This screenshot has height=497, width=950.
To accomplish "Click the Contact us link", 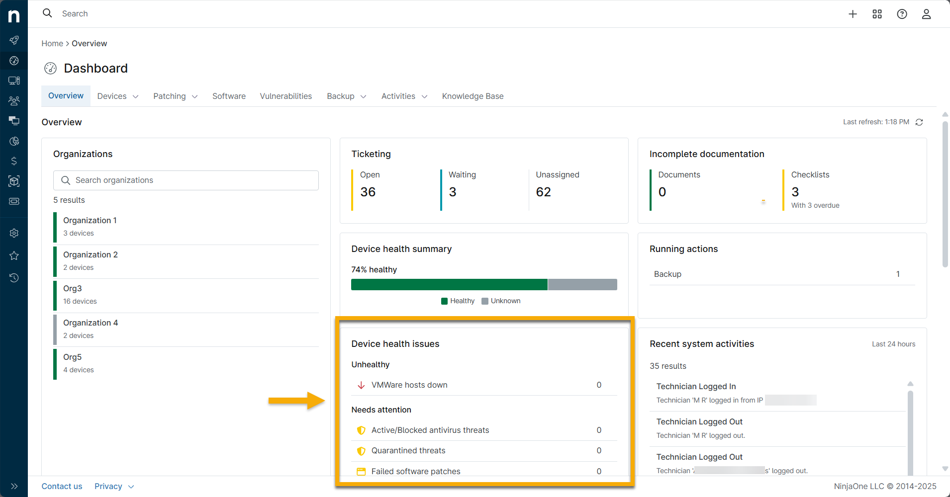I will (62, 487).
